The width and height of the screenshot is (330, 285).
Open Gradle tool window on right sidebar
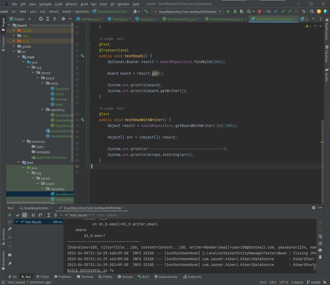tap(327, 75)
